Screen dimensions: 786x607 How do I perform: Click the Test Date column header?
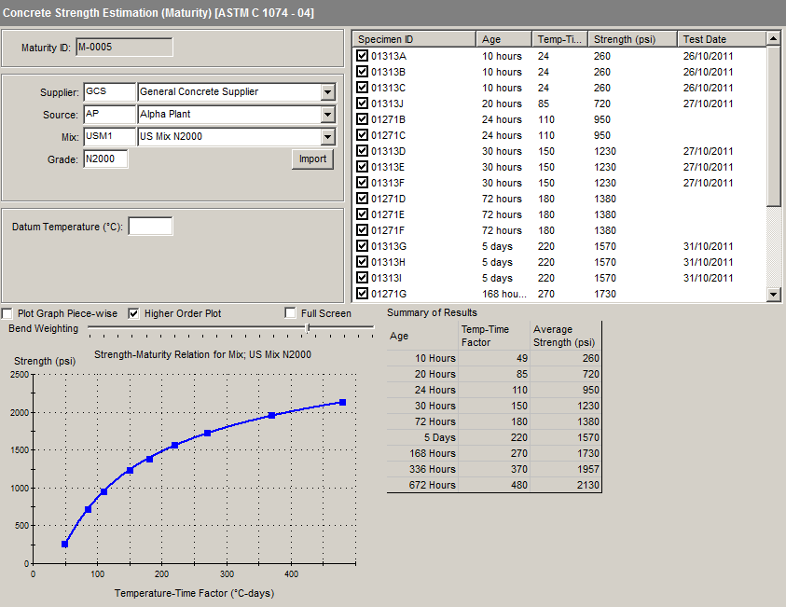click(x=721, y=39)
